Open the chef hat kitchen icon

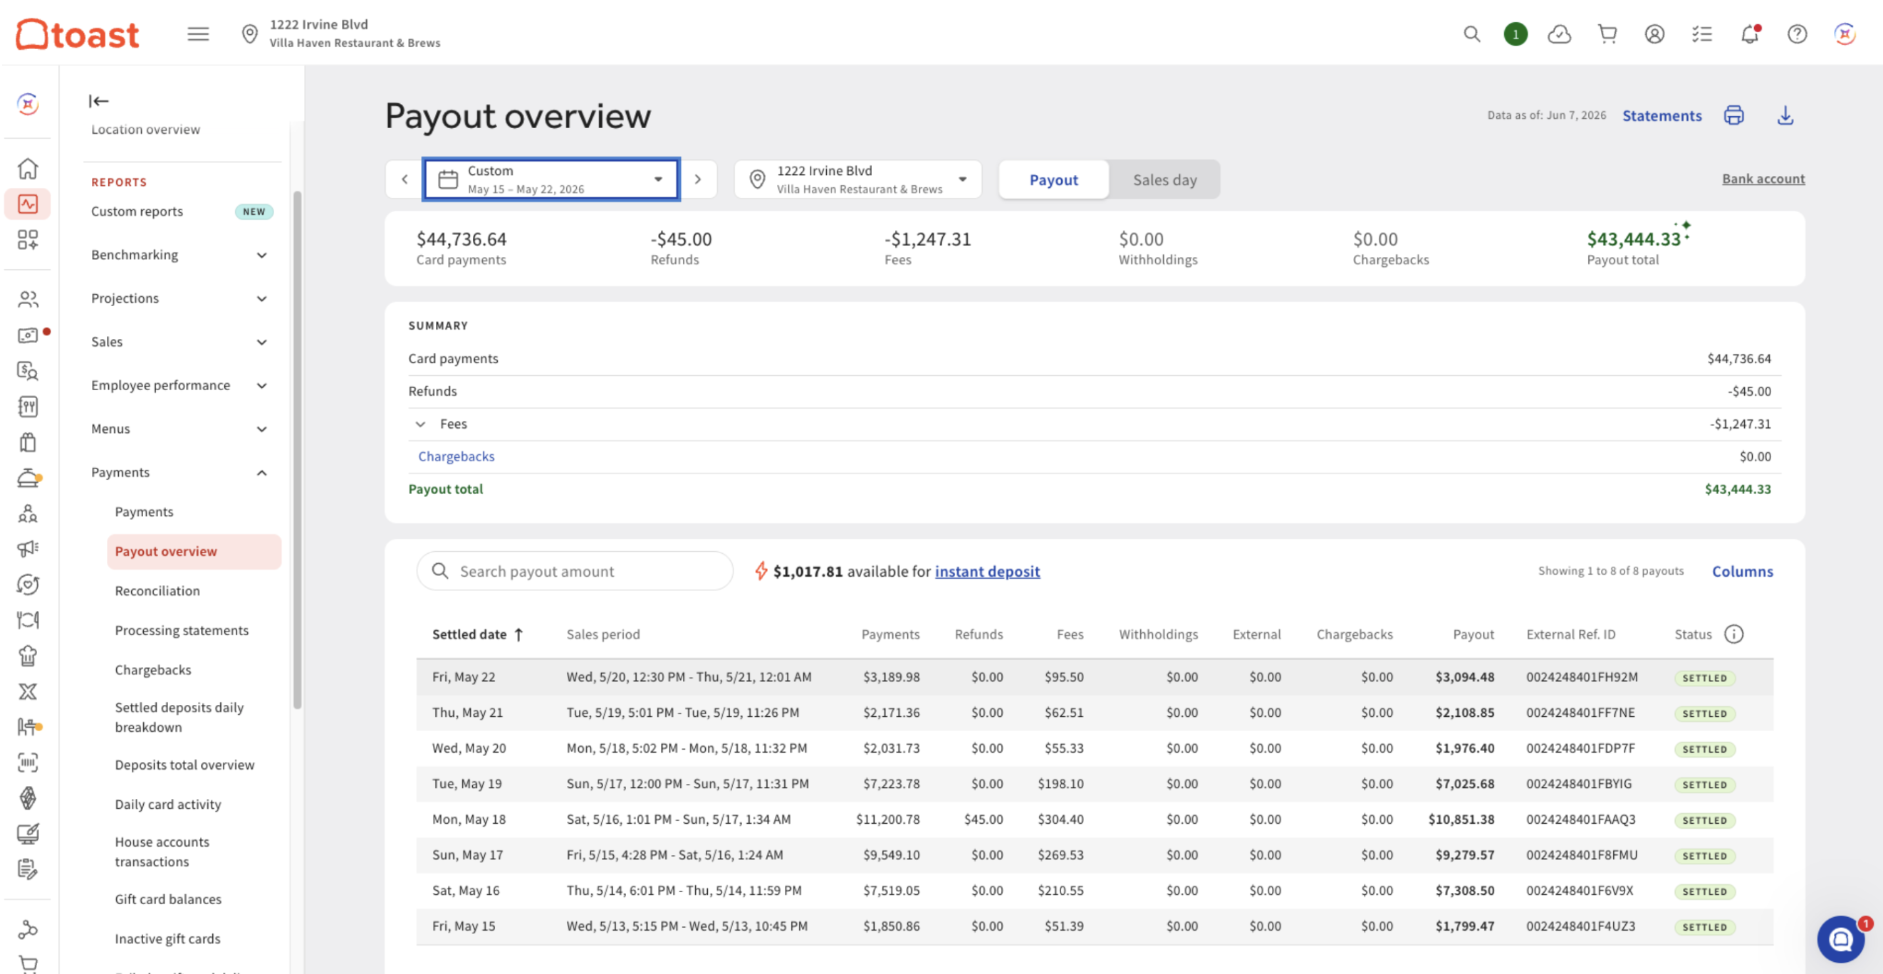[x=28, y=656]
